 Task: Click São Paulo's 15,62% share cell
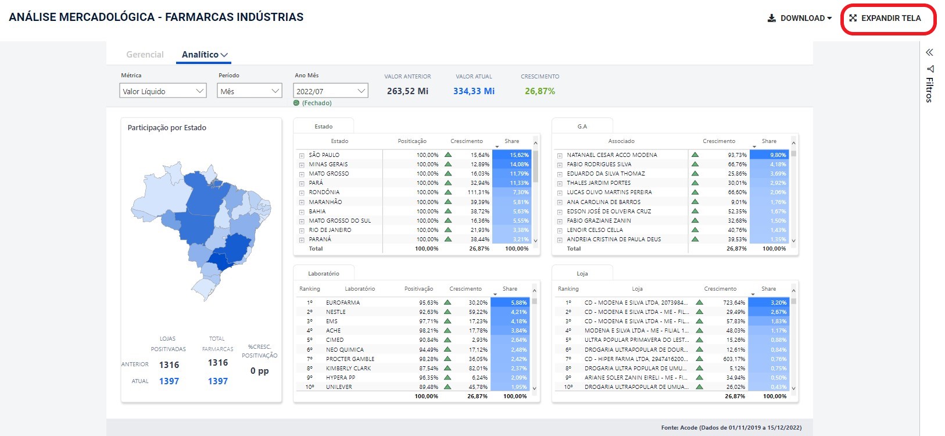tap(511, 155)
